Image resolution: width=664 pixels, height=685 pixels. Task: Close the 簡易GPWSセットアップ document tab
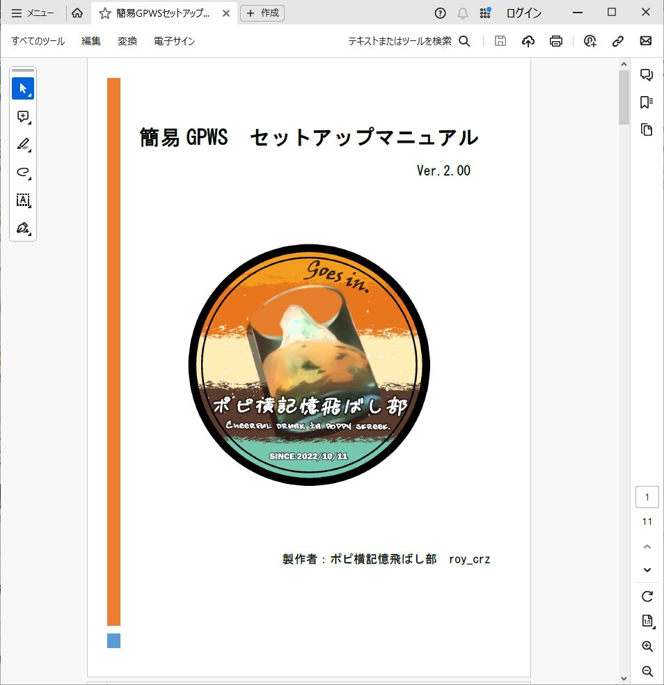(226, 13)
